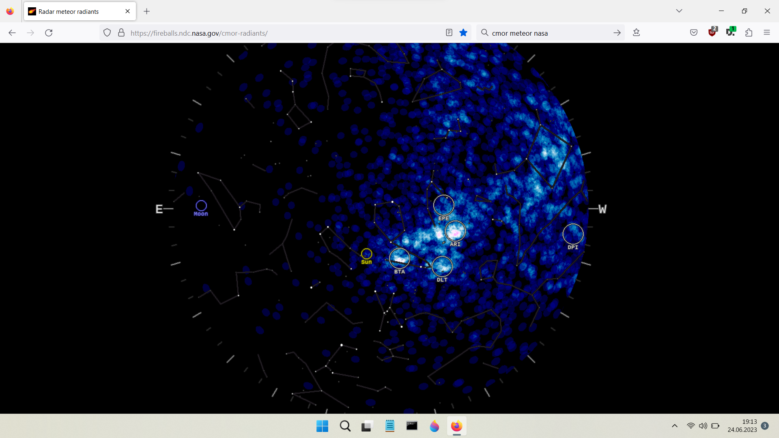Open the Task View taskbar icon
This screenshot has width=779, height=438.
(x=367, y=426)
